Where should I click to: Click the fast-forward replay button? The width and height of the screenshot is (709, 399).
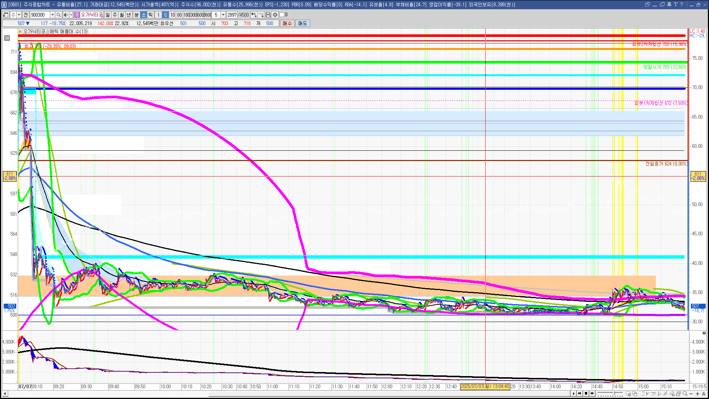tap(592, 393)
